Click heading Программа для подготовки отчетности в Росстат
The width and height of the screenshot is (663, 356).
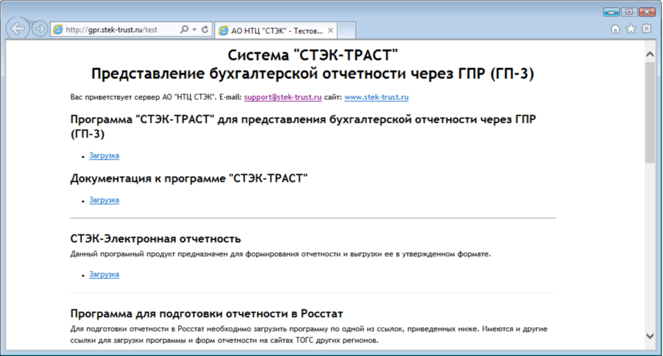click(x=207, y=314)
